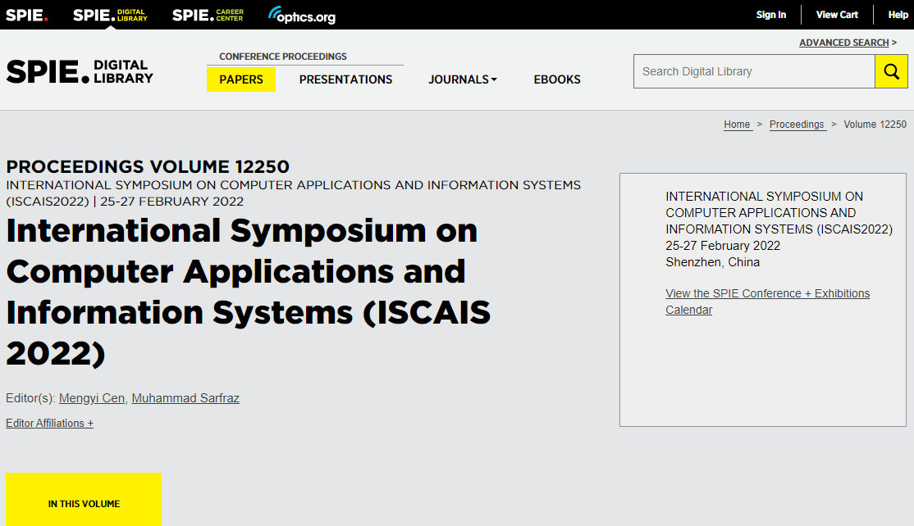Viewport: 914px width, 526px height.
Task: Open the SPIE main site logo
Action: tap(27, 15)
